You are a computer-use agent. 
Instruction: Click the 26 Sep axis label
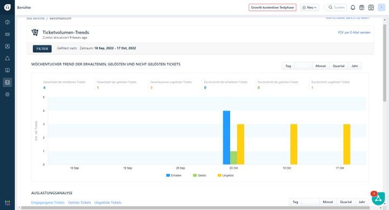pyautogui.click(x=180, y=168)
